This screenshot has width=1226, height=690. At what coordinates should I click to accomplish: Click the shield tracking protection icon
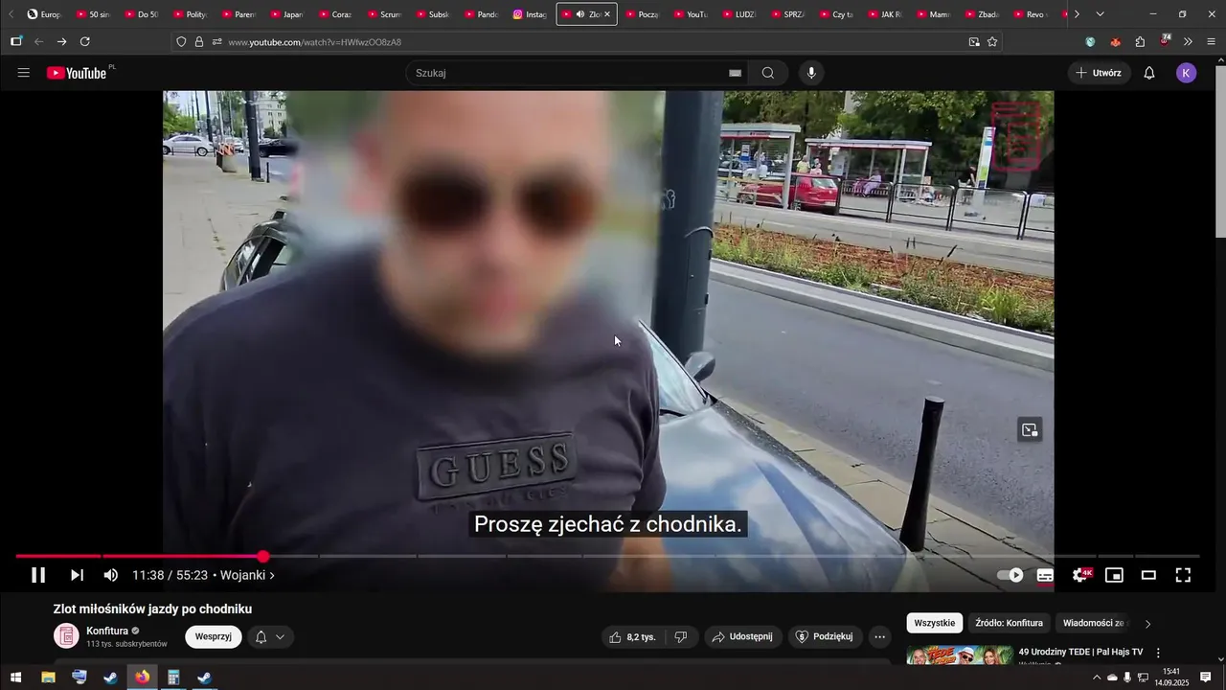click(x=181, y=42)
